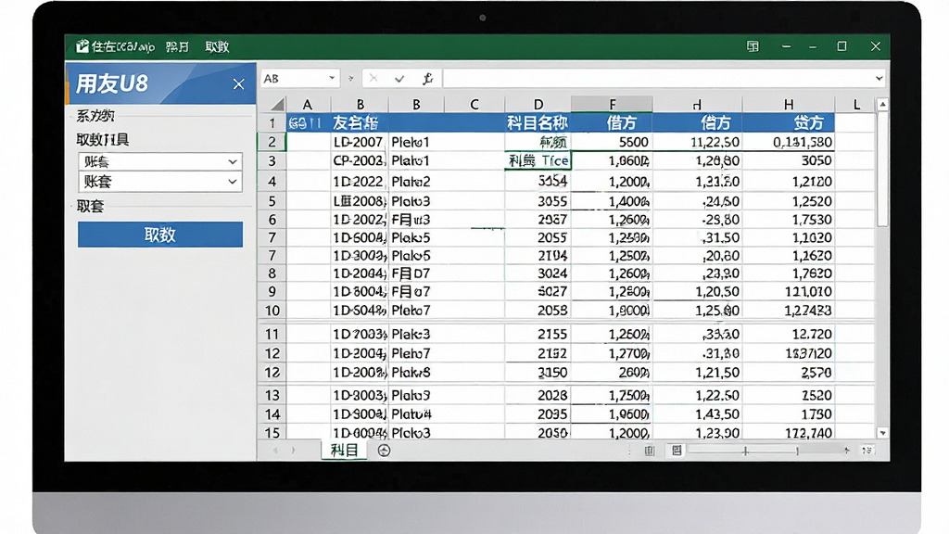949x534 pixels.
Task: Click cell with value 1,43,50
Action: pos(697,414)
